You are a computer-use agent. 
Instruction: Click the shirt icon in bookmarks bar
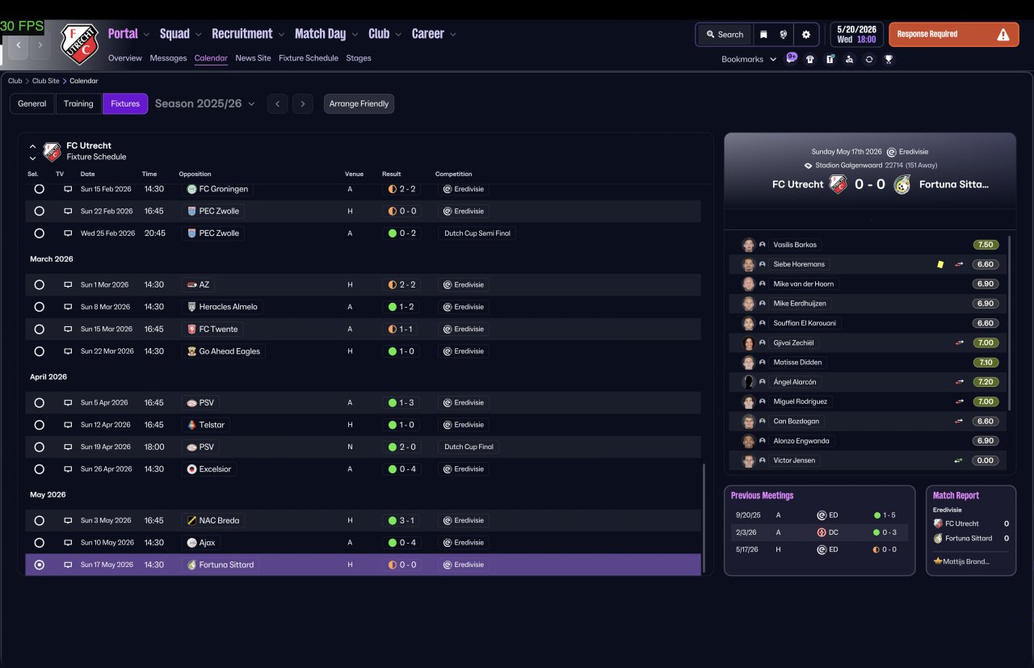coord(810,59)
